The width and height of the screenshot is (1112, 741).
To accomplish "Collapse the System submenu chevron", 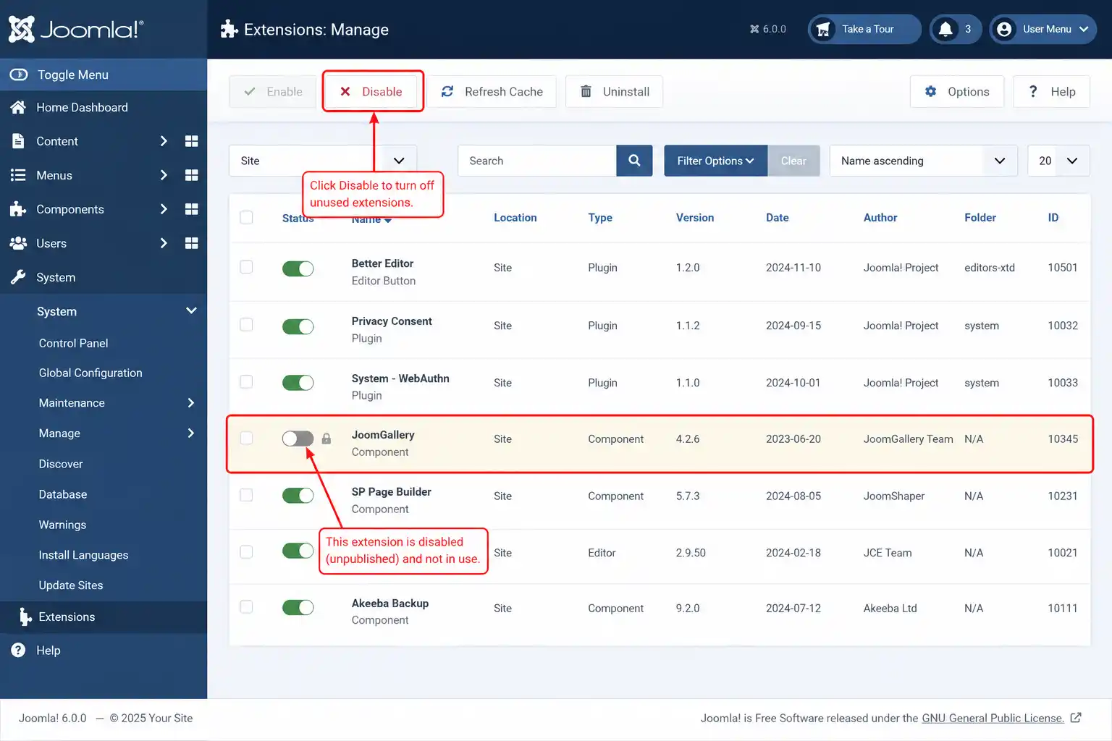I will (x=191, y=310).
